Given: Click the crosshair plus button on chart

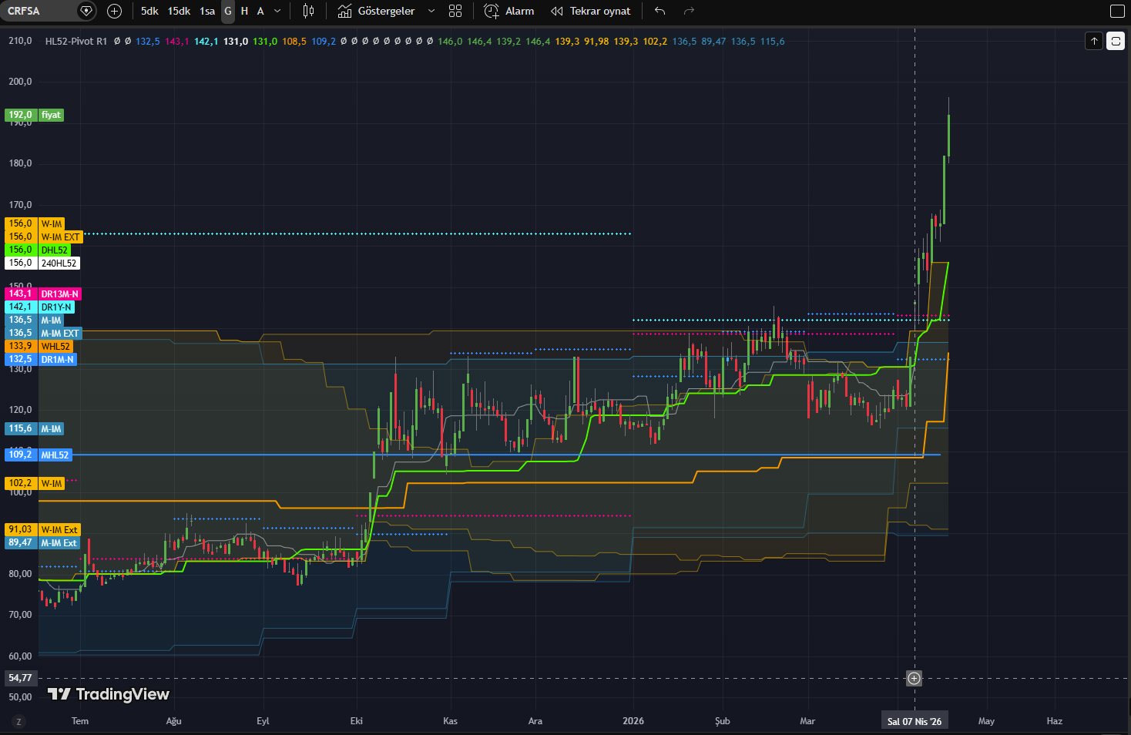Looking at the screenshot, I should 914,678.
